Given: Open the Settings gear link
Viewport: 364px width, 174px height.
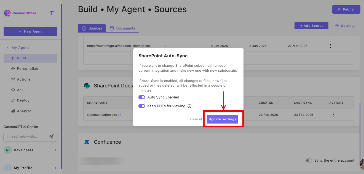Looking at the screenshot, I should pos(345,26).
